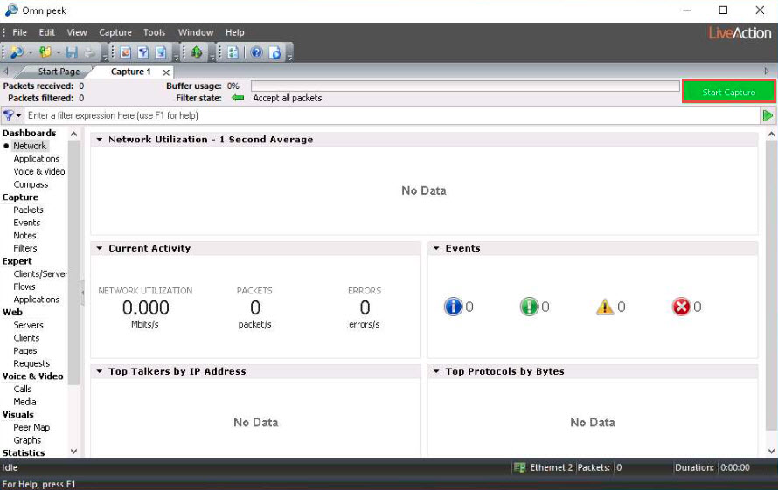Close the Capture 1 tab
Viewport: 778px width, 490px height.
coord(166,72)
